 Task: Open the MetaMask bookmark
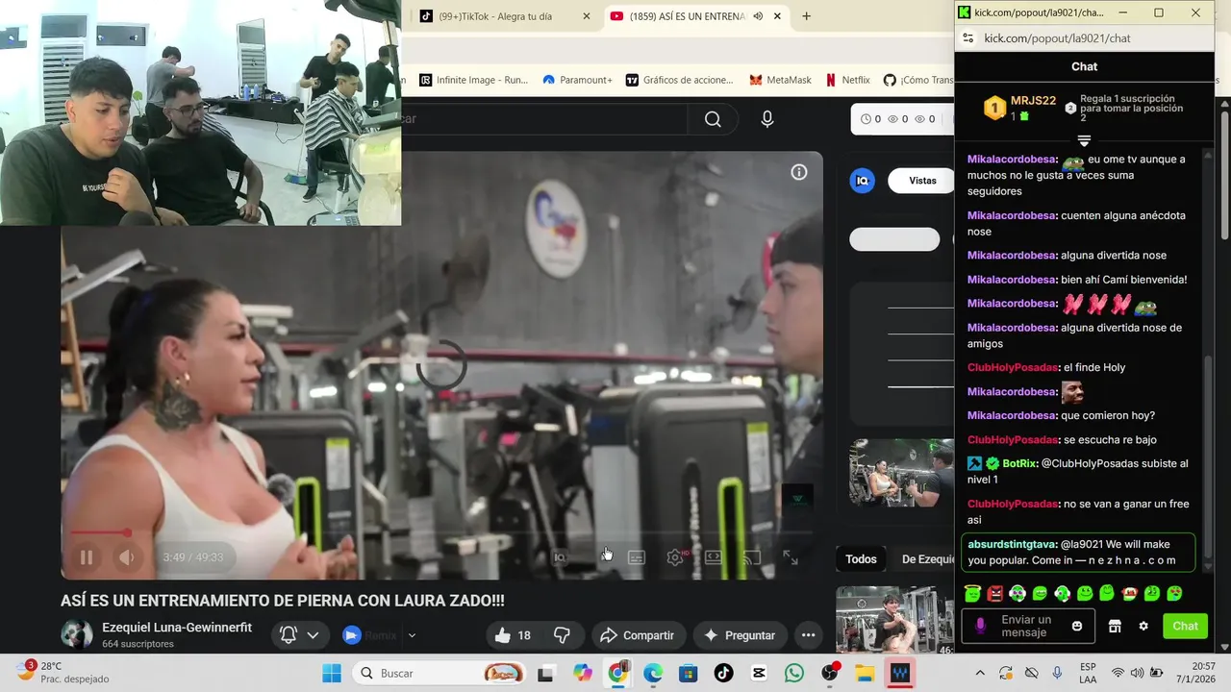[x=781, y=80]
